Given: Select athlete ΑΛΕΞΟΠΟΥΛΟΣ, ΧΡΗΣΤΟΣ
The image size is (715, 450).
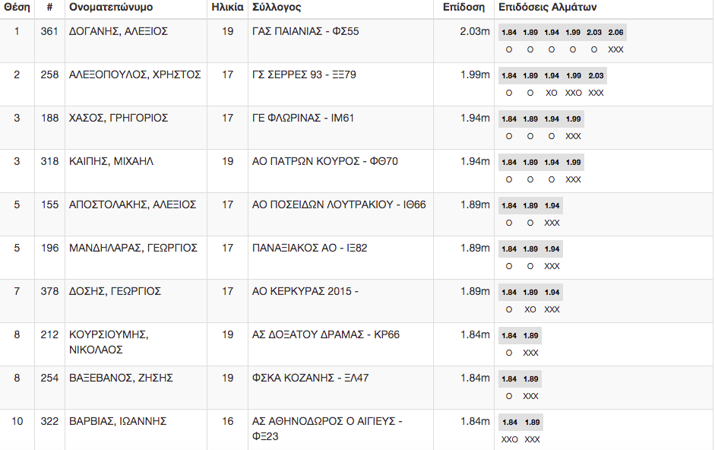Looking at the screenshot, I should (135, 74).
